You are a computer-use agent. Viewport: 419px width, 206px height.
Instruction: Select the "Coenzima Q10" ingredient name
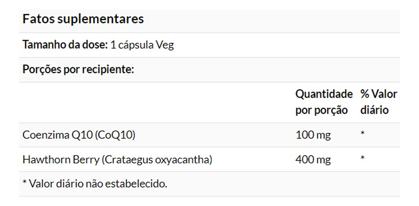click(x=57, y=135)
